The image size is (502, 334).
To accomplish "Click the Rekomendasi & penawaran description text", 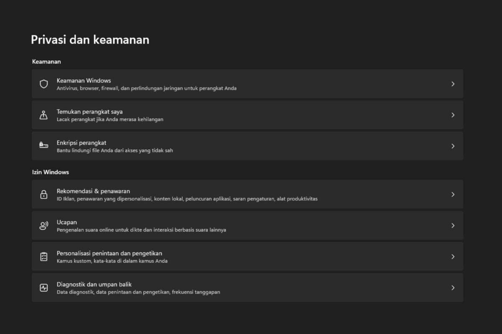I will [187, 199].
